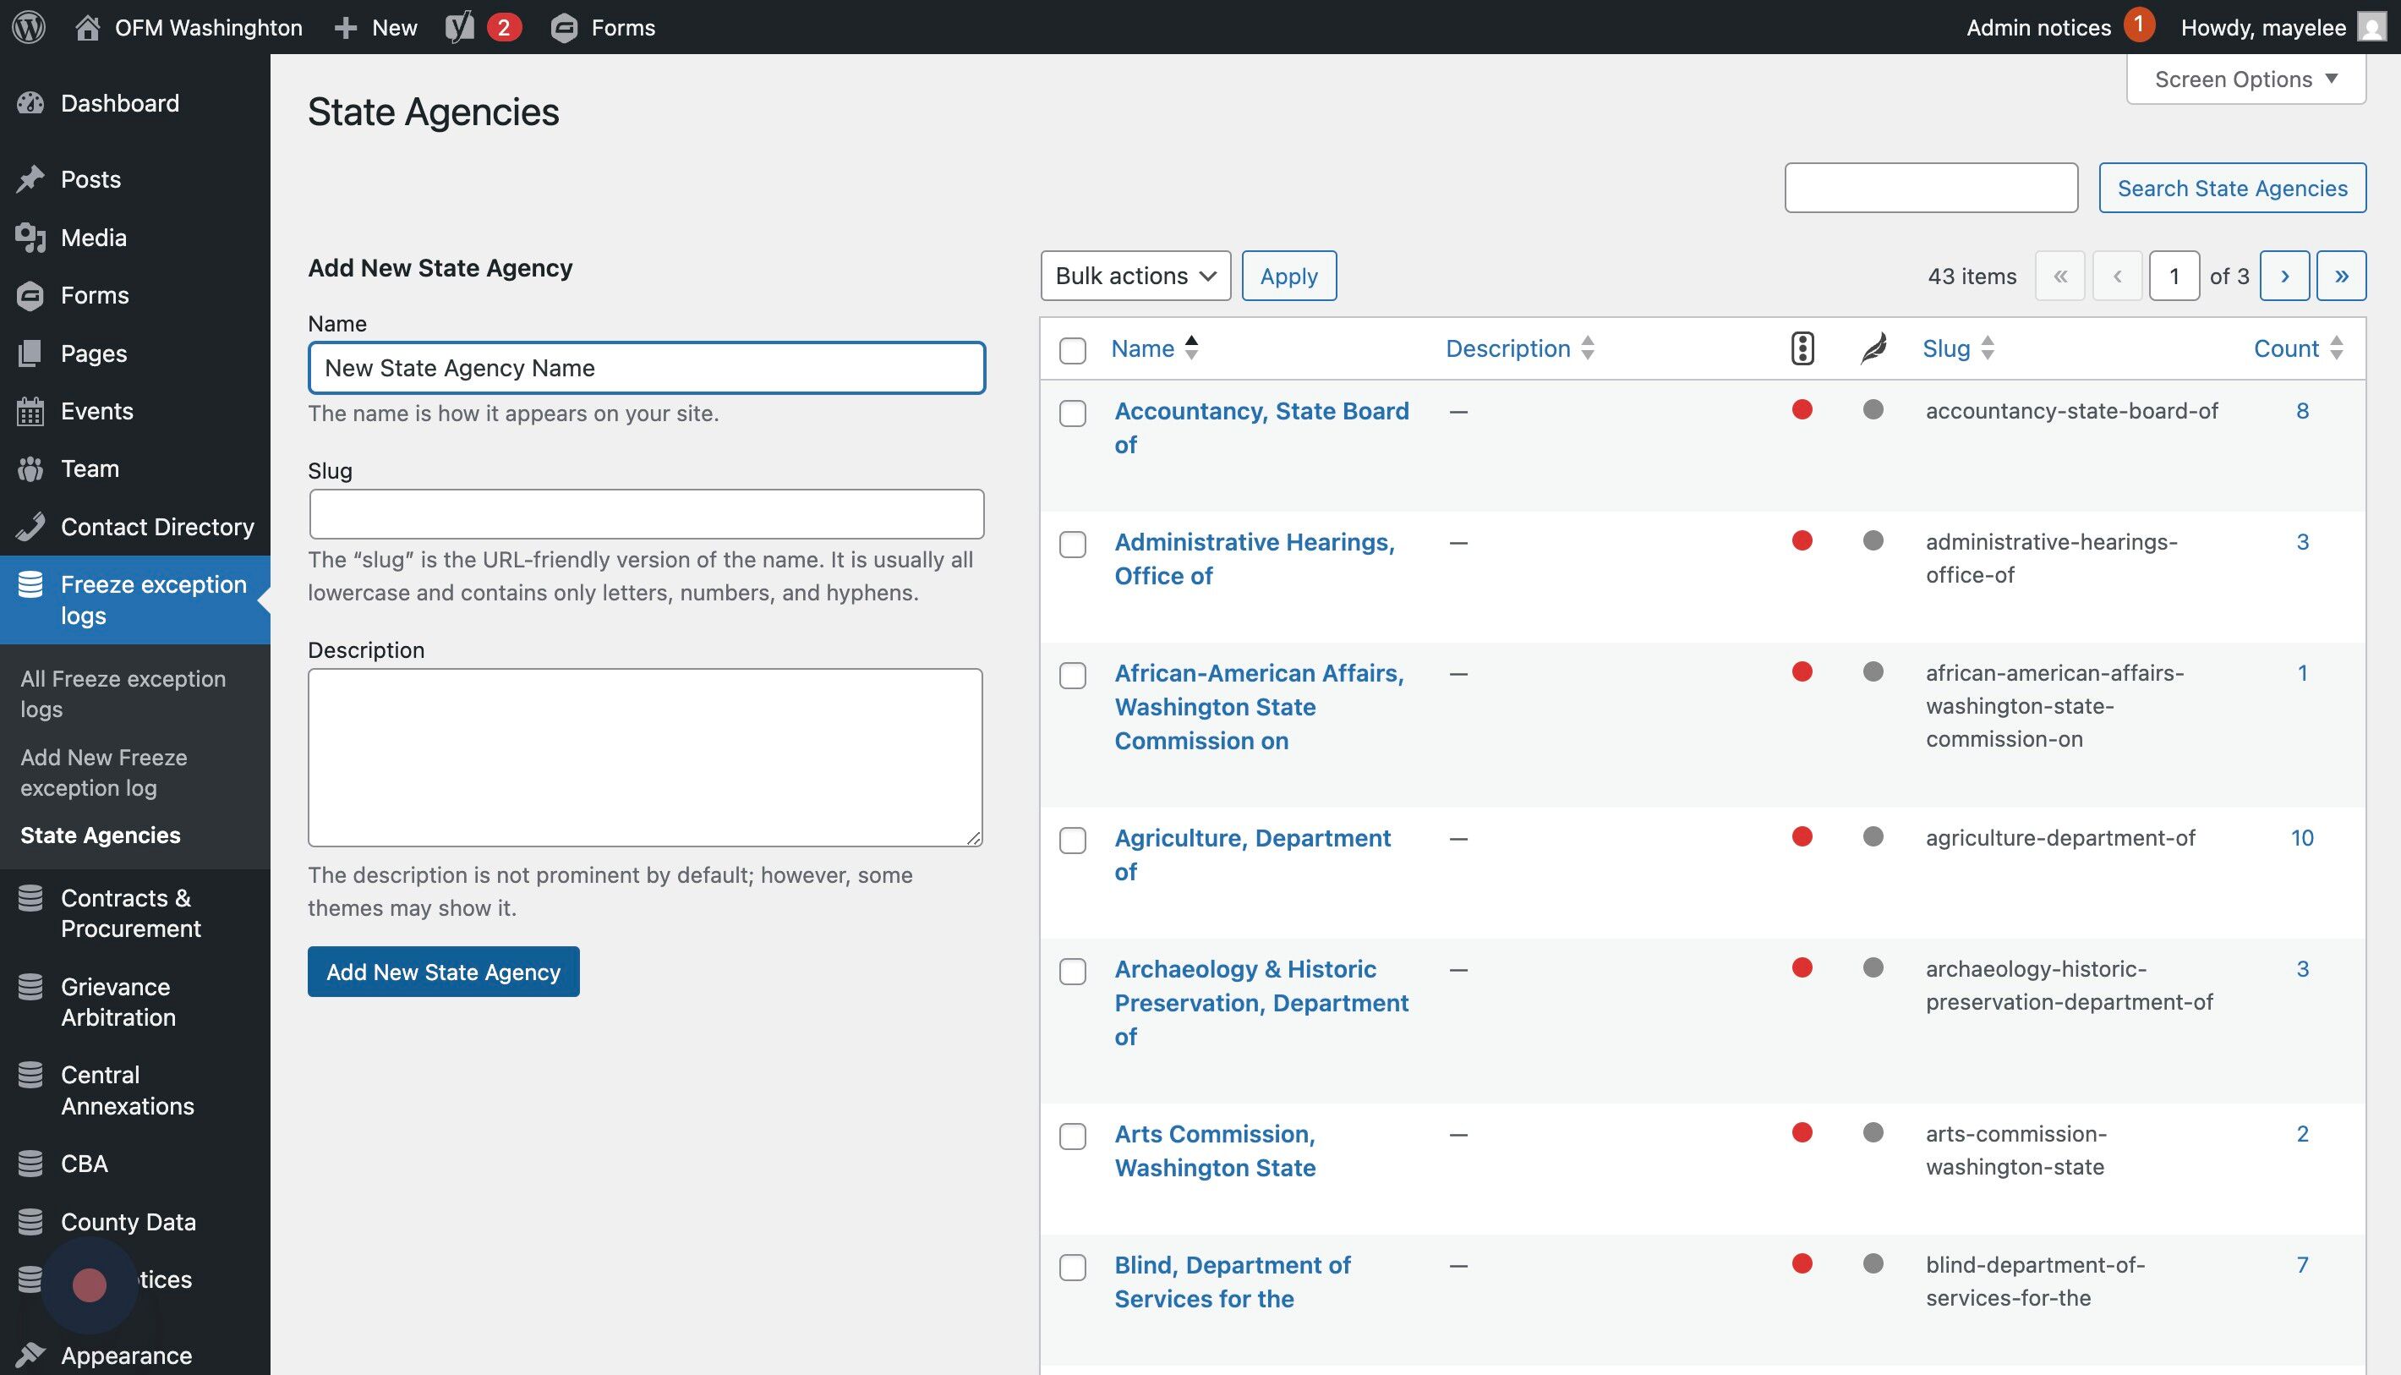
Task: Select the Agriculture, Department of checkbox
Action: (x=1073, y=841)
